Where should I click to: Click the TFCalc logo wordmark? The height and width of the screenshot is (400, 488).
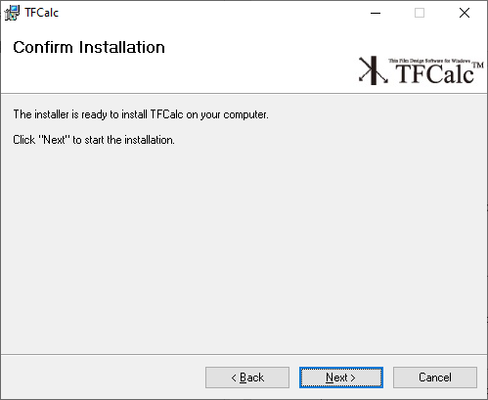[x=435, y=73]
